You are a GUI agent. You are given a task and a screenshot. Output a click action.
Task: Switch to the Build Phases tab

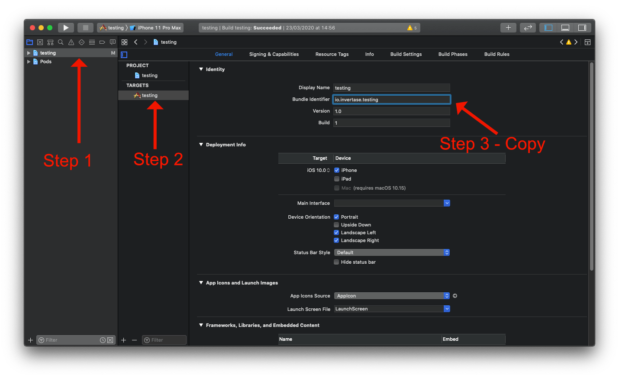453,54
